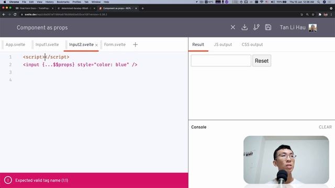Fork this REPL with the branch icon
The image size is (335, 188).
[256, 27]
